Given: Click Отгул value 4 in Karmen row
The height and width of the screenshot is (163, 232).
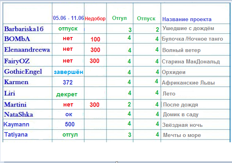Looking at the screenshot, I should pyautogui.click(x=129, y=82).
